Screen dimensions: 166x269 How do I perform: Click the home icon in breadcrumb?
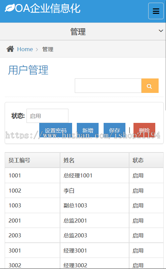coord(10,49)
